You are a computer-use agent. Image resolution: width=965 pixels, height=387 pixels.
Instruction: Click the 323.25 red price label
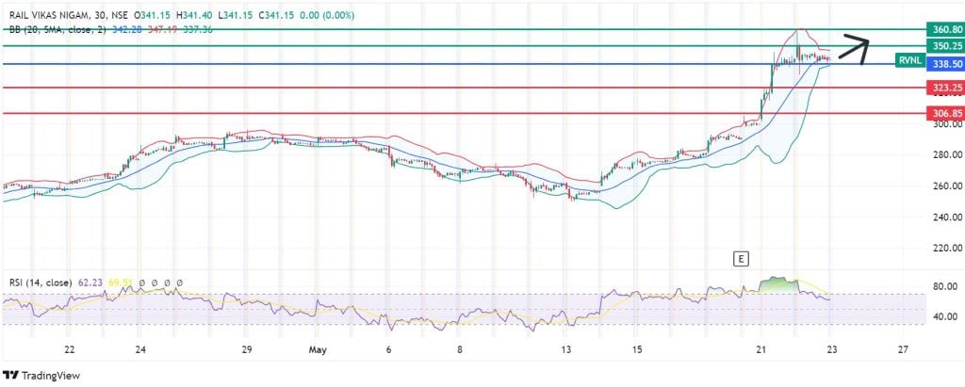tap(944, 88)
